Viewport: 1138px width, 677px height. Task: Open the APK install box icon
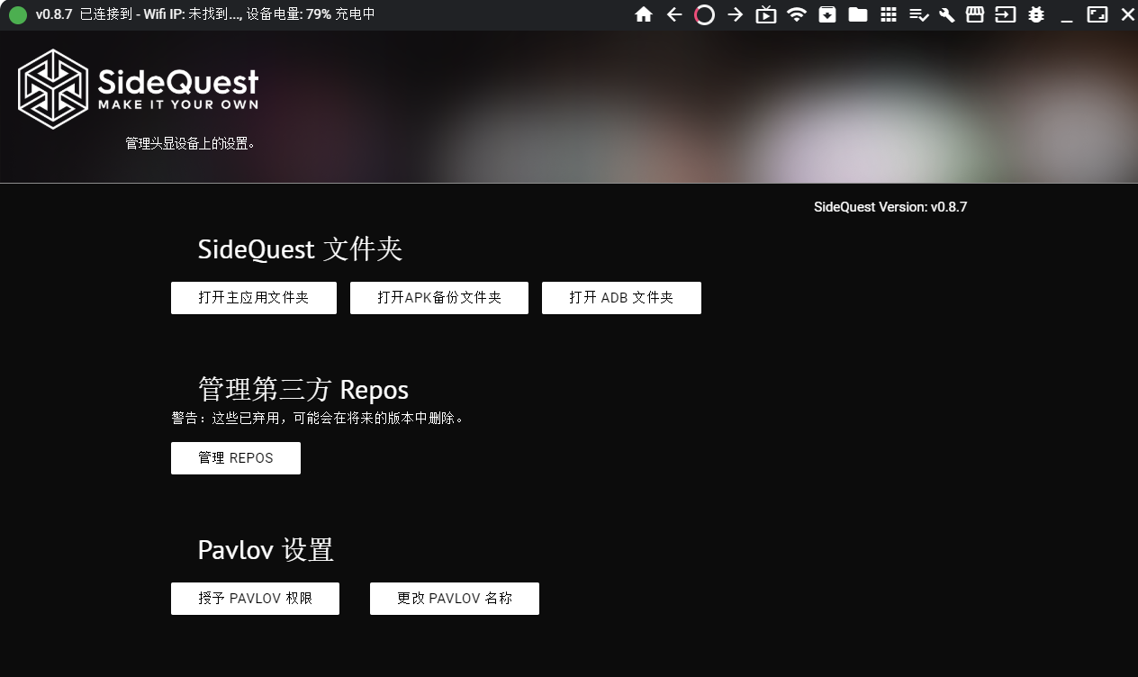[x=826, y=14]
